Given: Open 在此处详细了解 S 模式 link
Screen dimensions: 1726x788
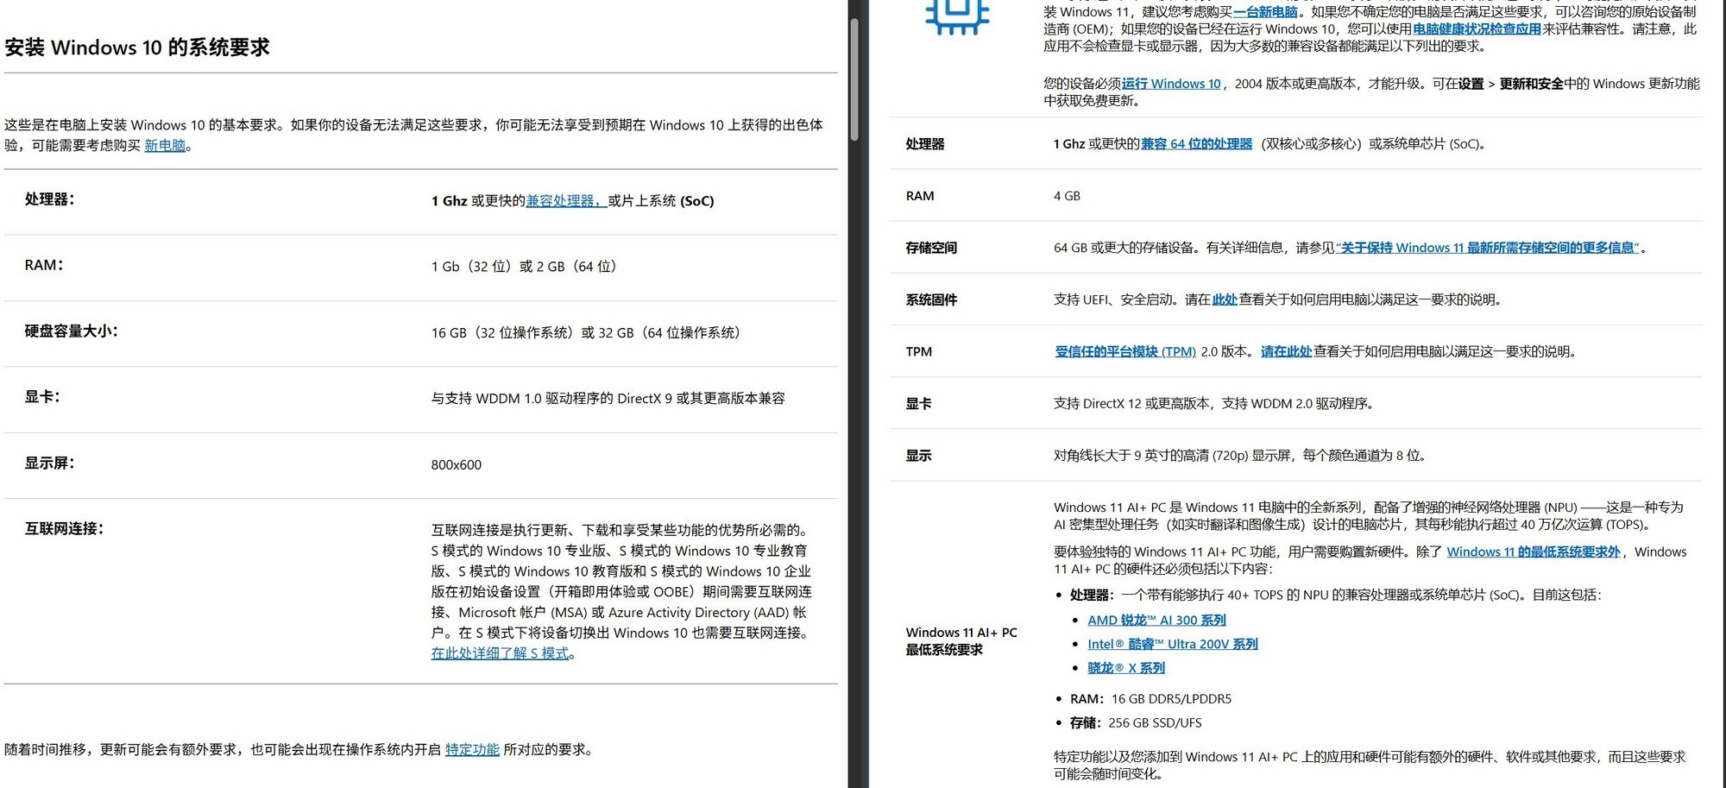Looking at the screenshot, I should pyautogui.click(x=500, y=653).
